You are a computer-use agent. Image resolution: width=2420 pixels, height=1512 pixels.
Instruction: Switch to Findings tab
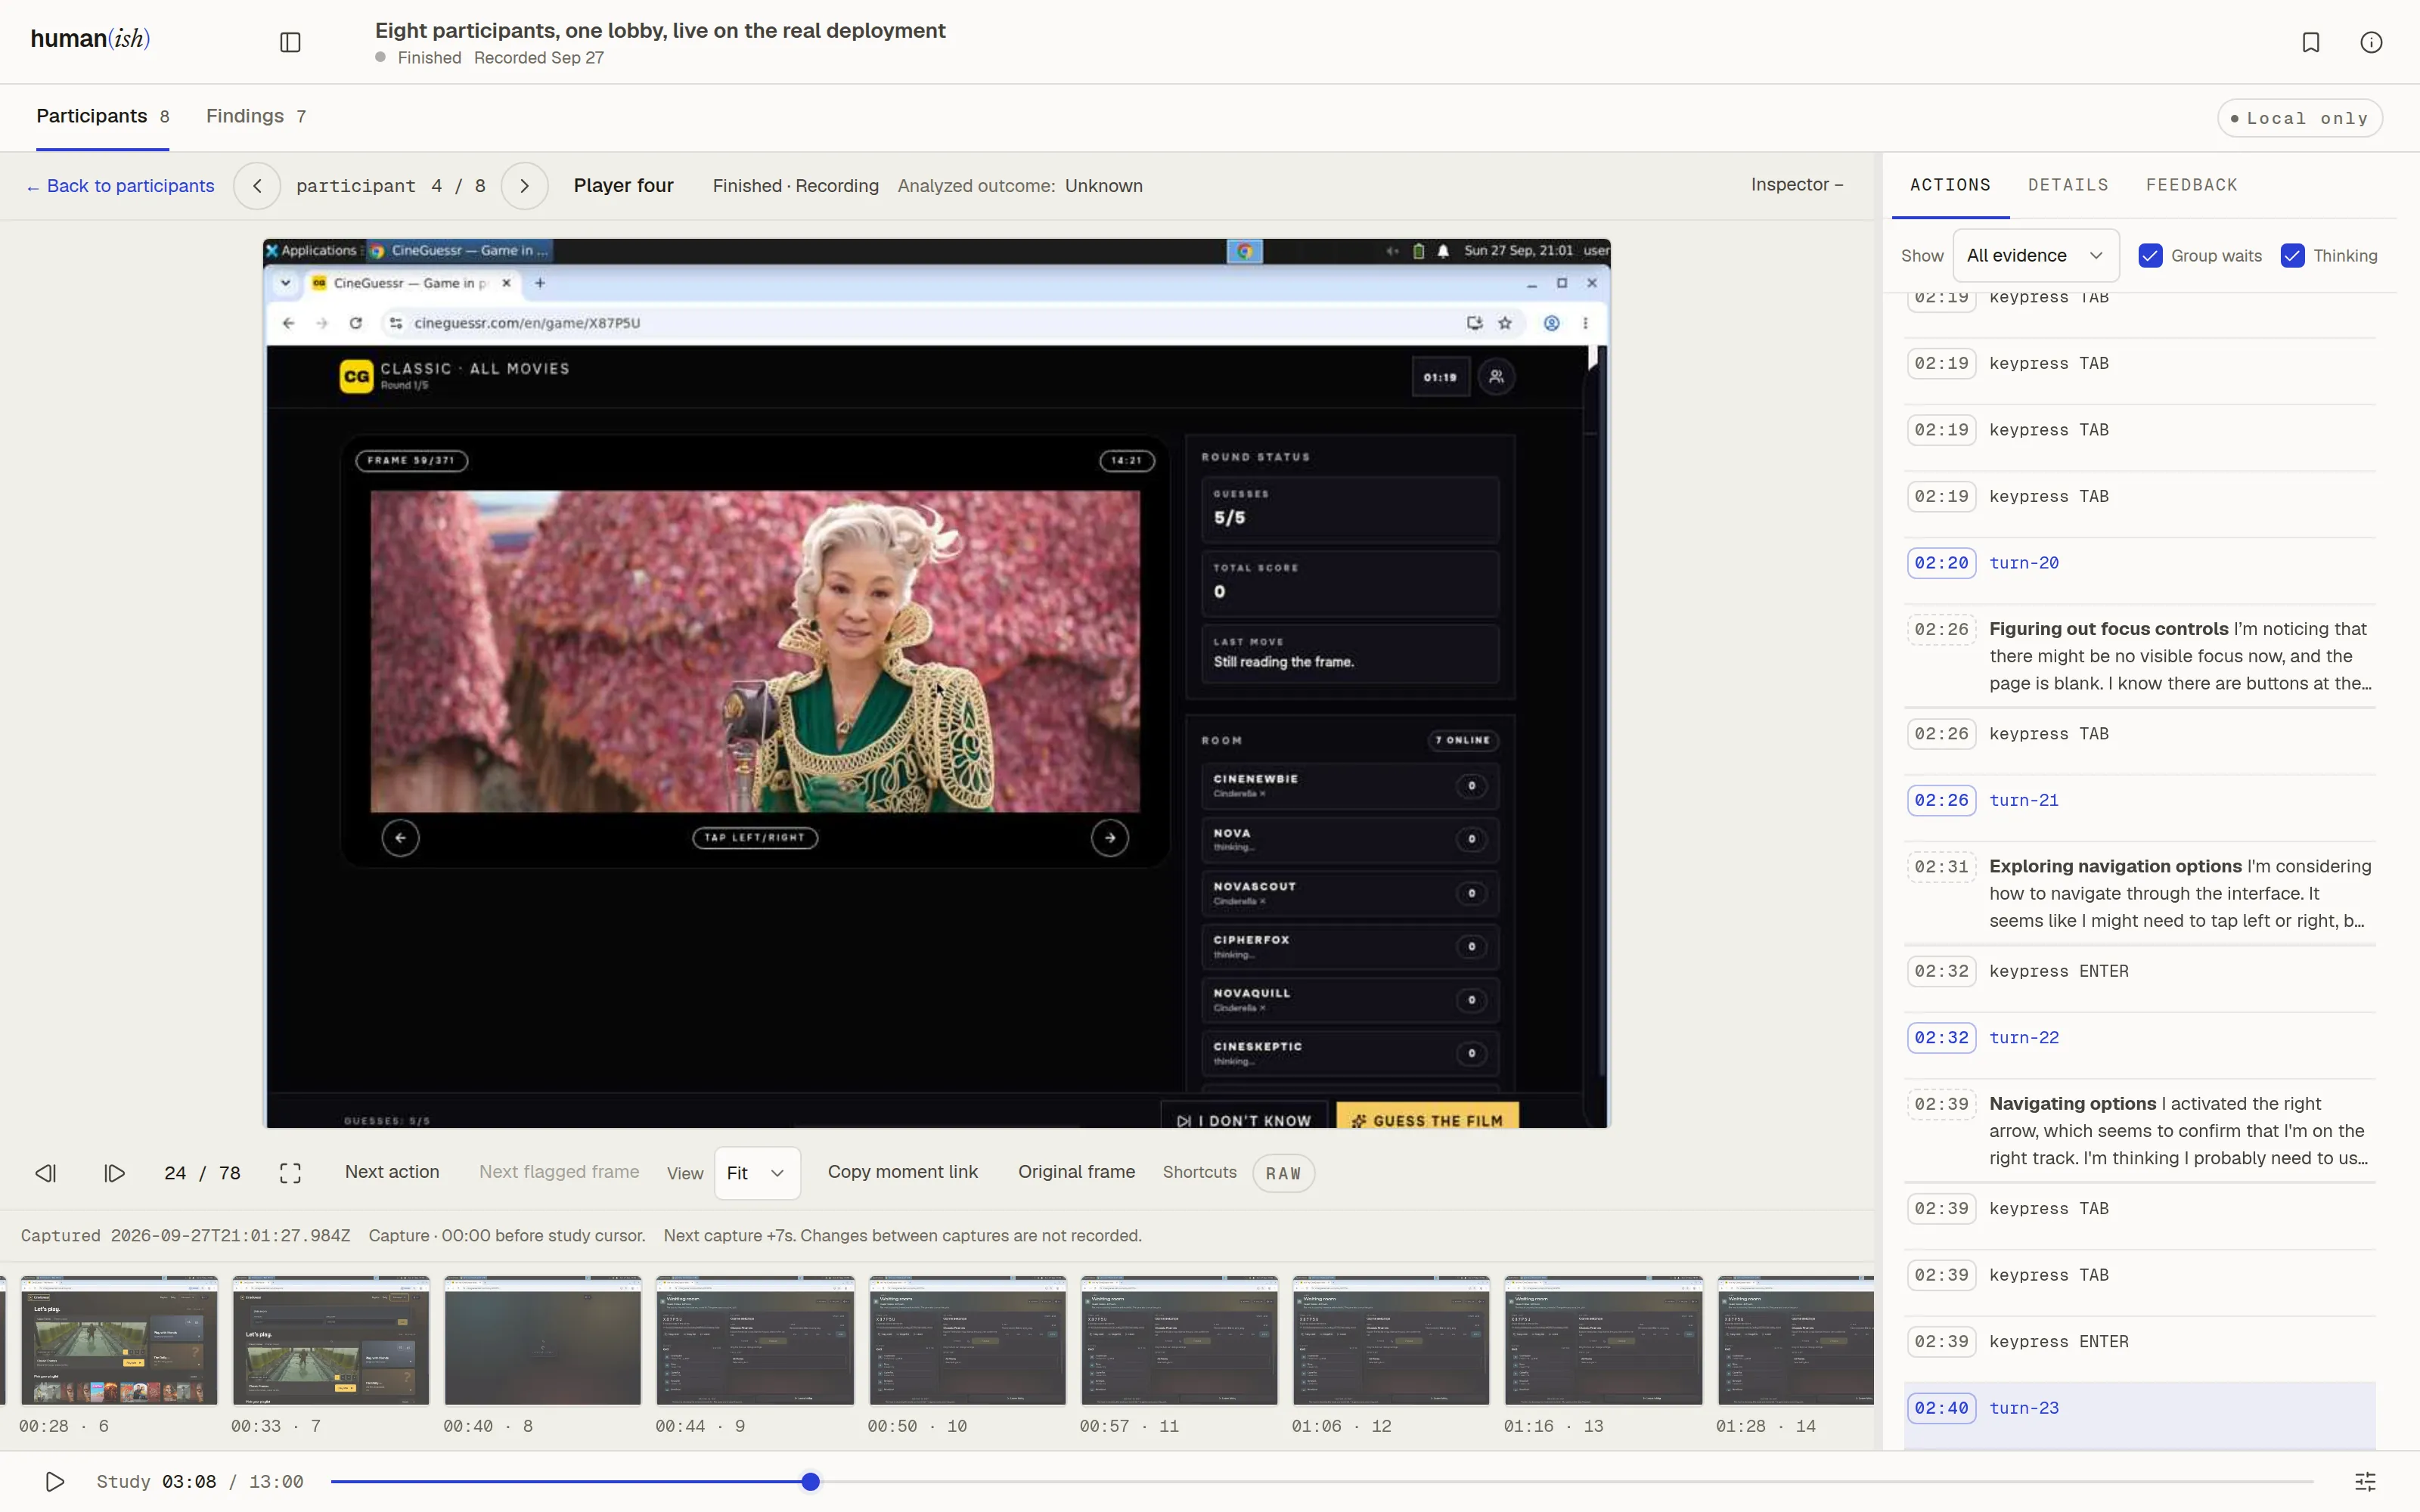point(256,116)
